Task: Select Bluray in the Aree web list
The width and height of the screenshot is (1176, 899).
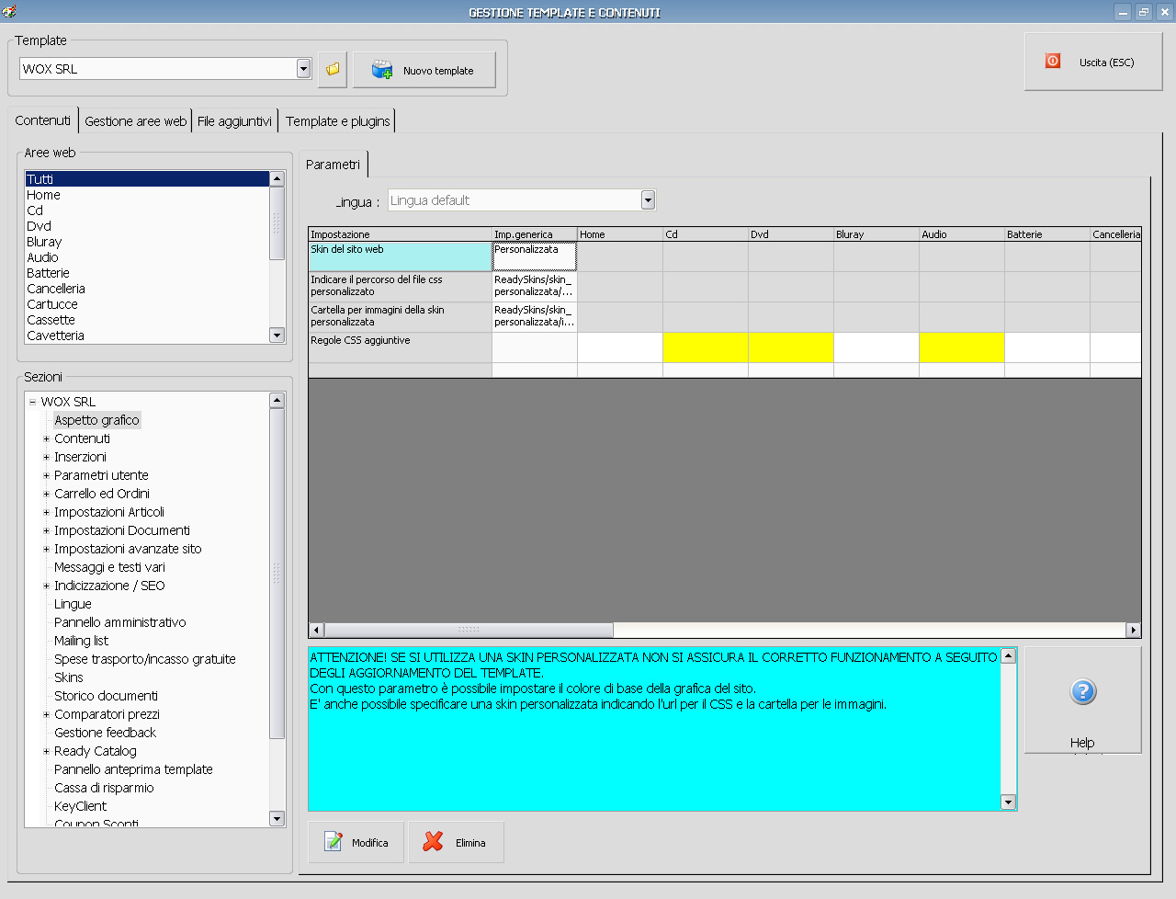Action: click(44, 242)
